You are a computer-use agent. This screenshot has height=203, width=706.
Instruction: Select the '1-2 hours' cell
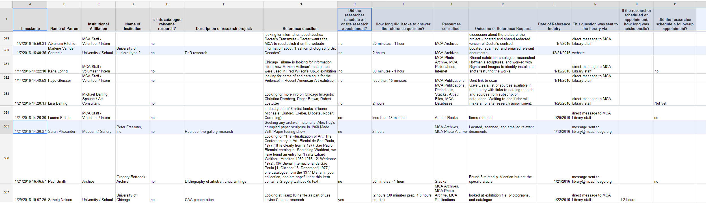tap(636, 199)
